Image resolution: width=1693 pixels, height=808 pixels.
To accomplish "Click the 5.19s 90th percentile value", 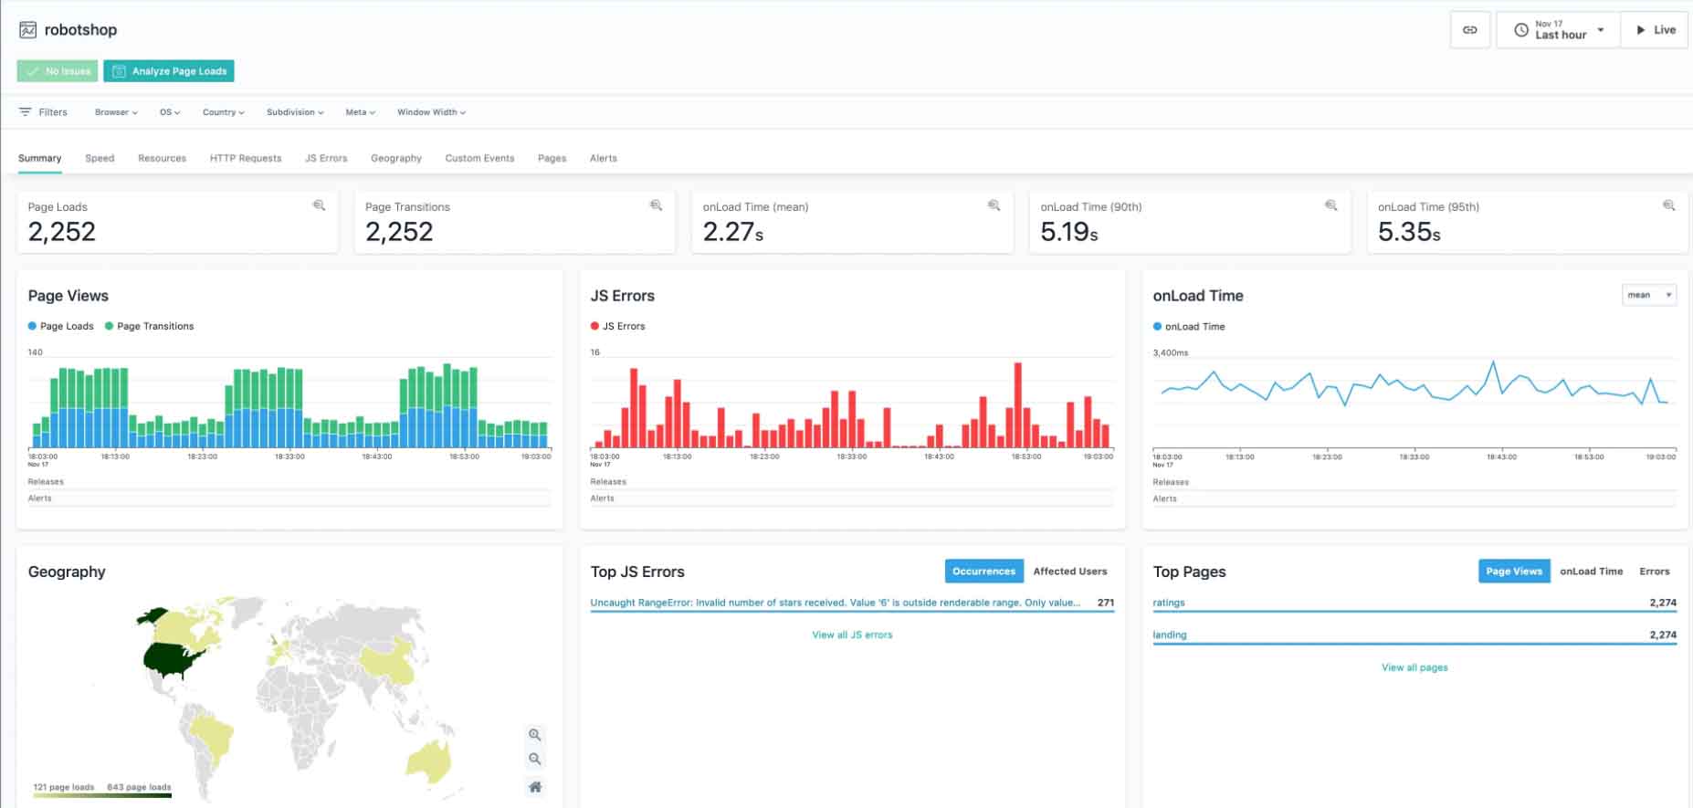I will point(1069,232).
